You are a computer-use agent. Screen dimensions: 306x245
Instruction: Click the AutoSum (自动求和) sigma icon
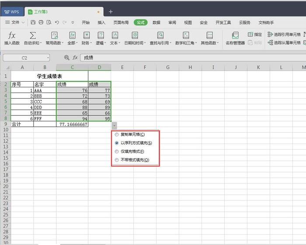pyautogui.click(x=33, y=35)
